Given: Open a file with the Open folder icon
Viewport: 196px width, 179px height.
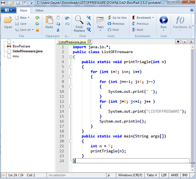Looking at the screenshot, I should [x=8, y=22].
